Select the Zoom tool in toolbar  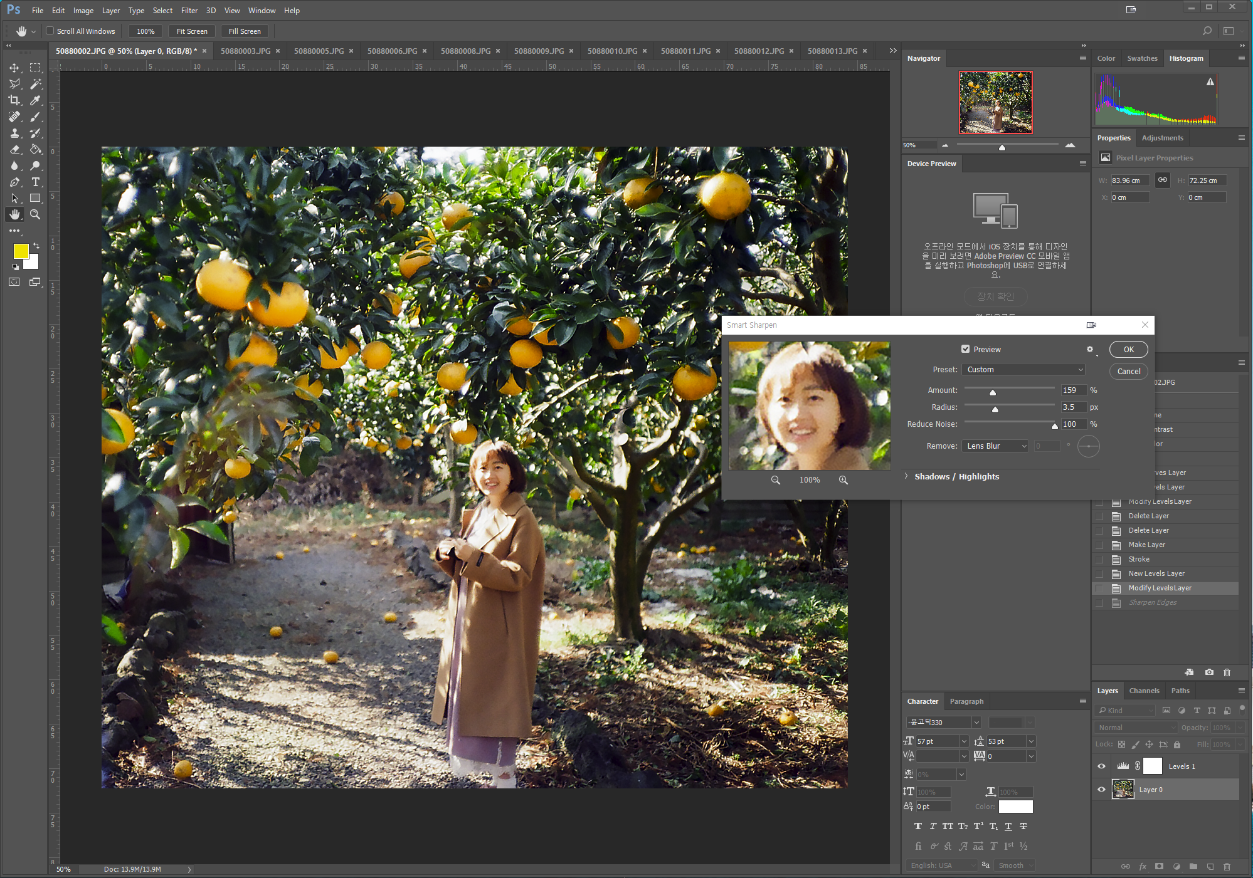pyautogui.click(x=35, y=214)
